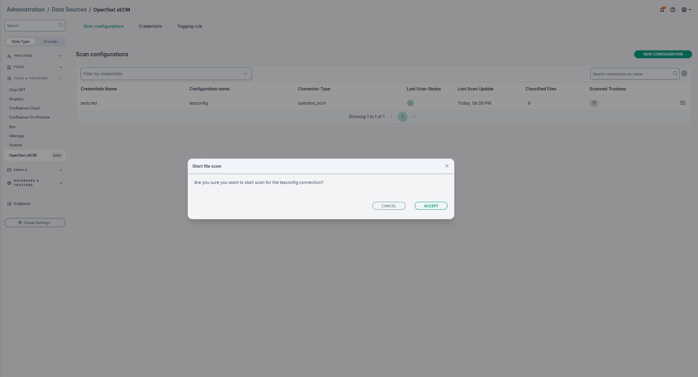The image size is (698, 377).
Task: Click the sidebar search magnifier icon
Action: (61, 25)
